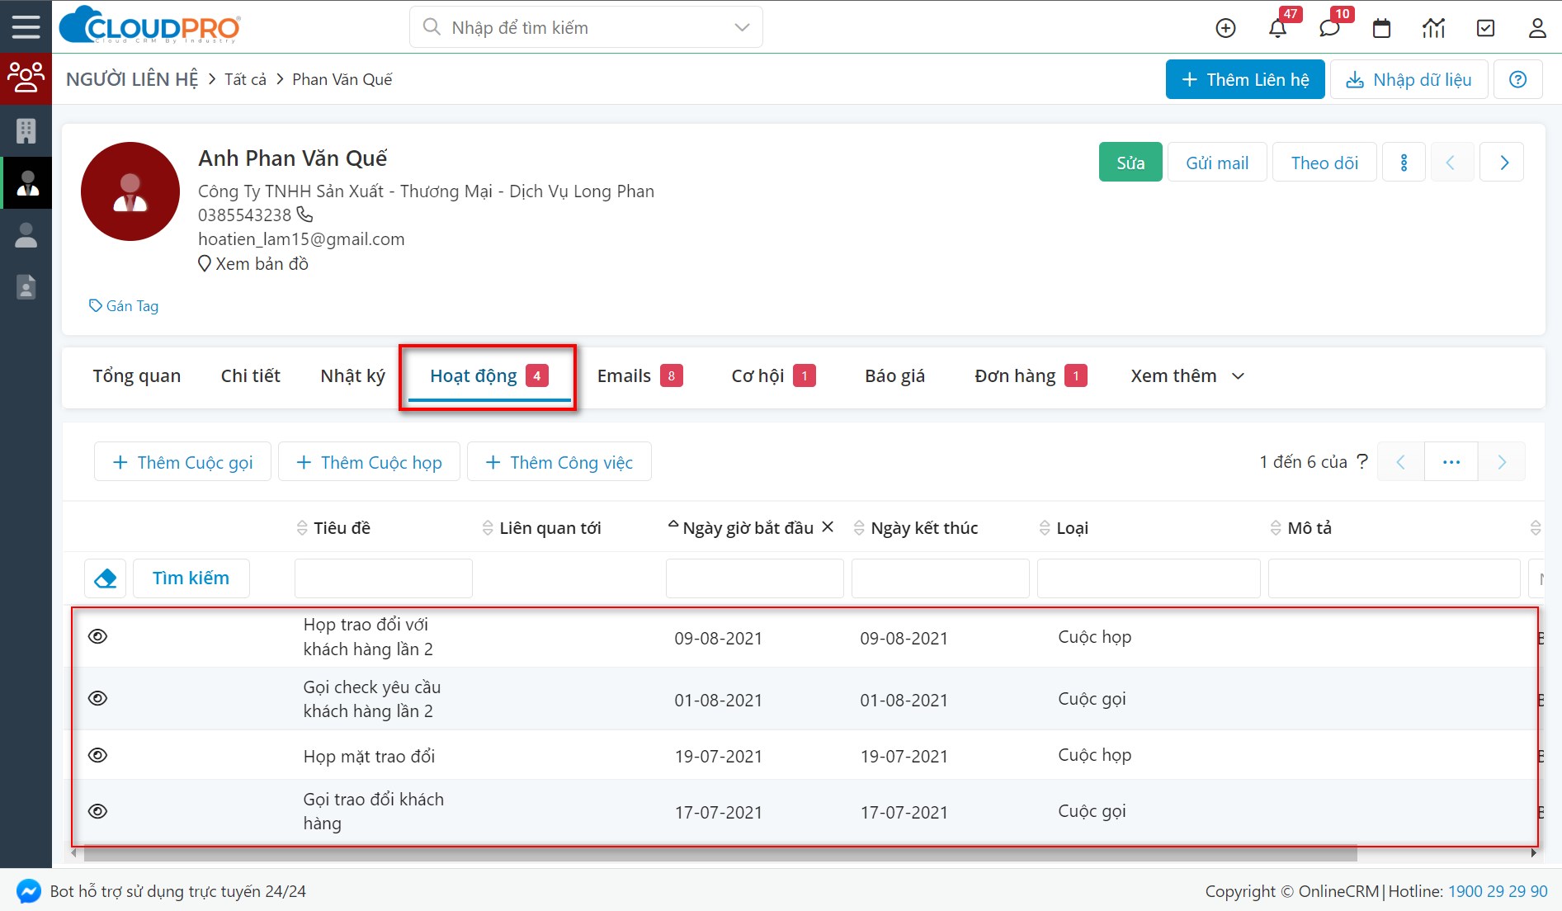Expand the search box dropdown arrow
The width and height of the screenshot is (1562, 911).
(x=742, y=27)
